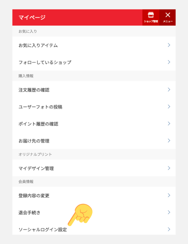The image size is (188, 244).
Task: Expand 退会手続き via its chevron
Action: click(169, 212)
